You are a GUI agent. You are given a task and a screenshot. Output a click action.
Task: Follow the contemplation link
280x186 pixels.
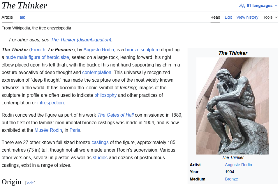tap(97, 72)
